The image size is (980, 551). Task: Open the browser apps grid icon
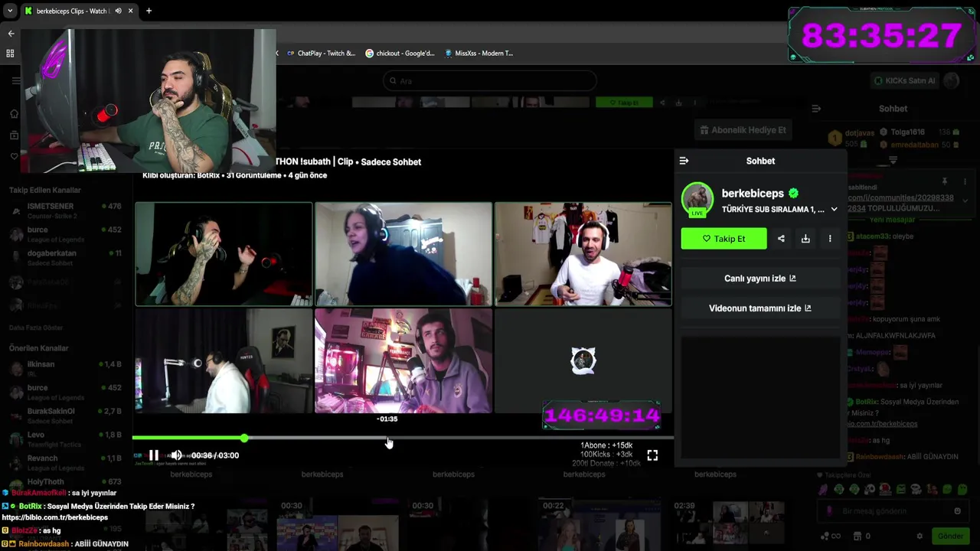tap(10, 54)
